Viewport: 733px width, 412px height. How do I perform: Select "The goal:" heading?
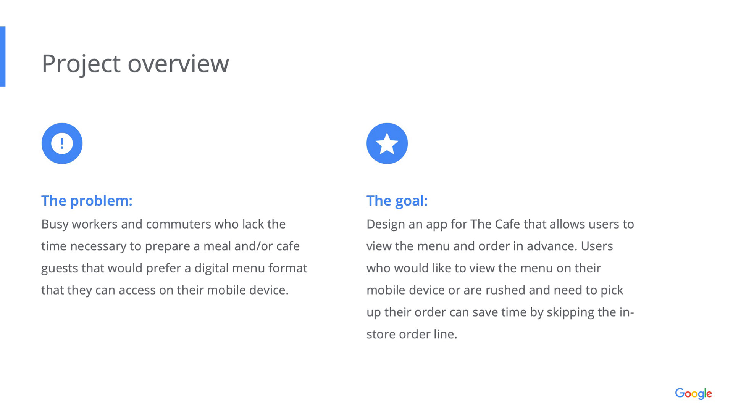397,201
